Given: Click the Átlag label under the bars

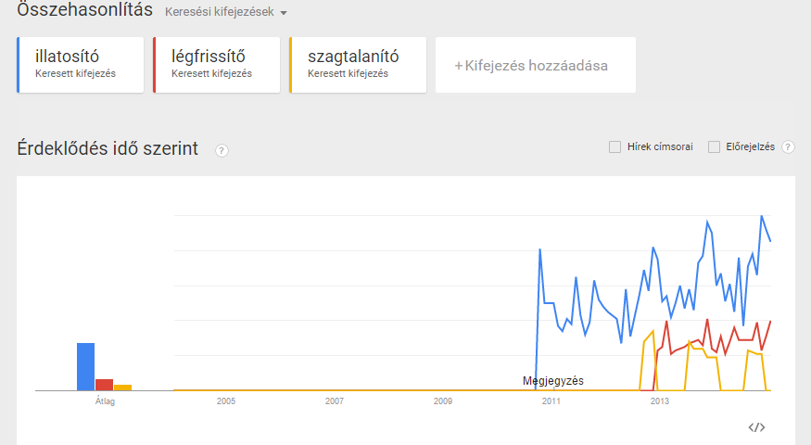Looking at the screenshot, I should [105, 401].
